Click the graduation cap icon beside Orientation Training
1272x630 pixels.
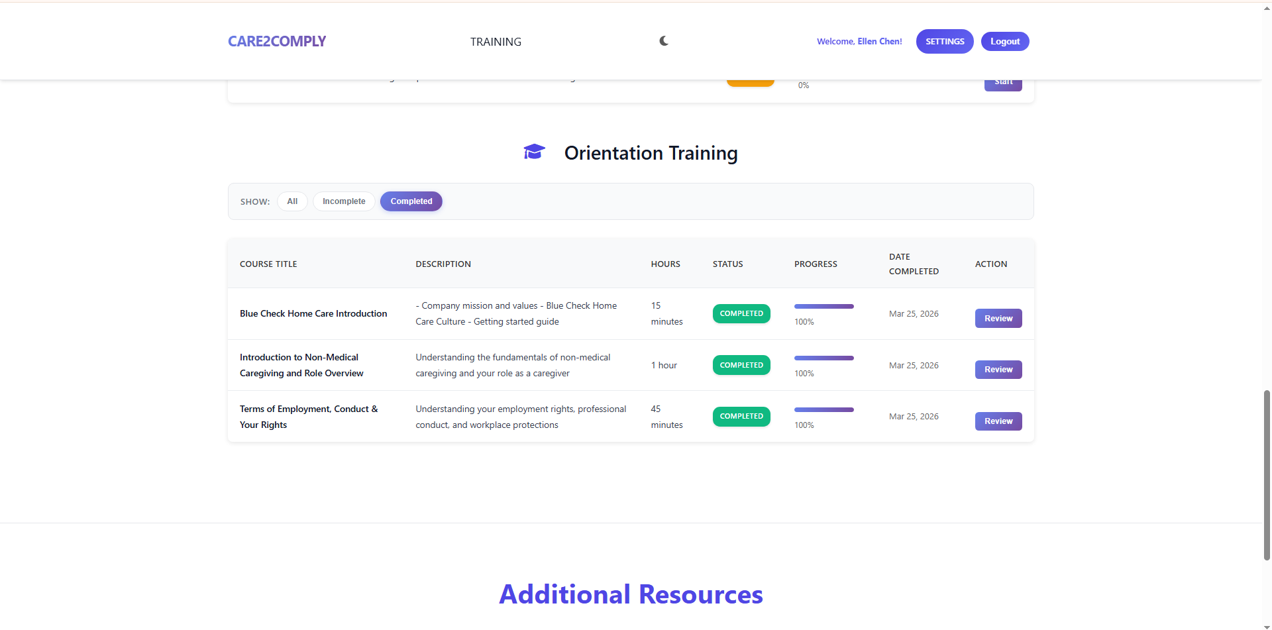tap(534, 152)
